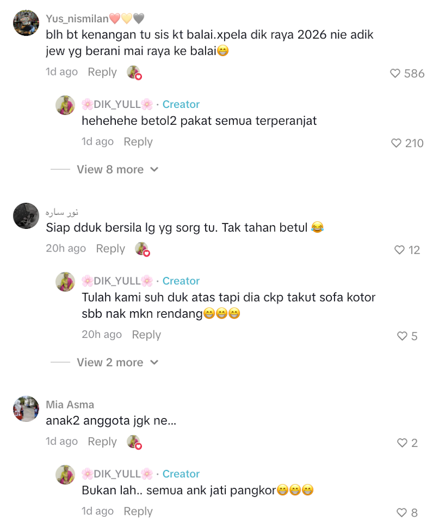Click the creator-liked badge under Yus_nismilan's comment
This screenshot has width=433, height=532.
(x=134, y=72)
